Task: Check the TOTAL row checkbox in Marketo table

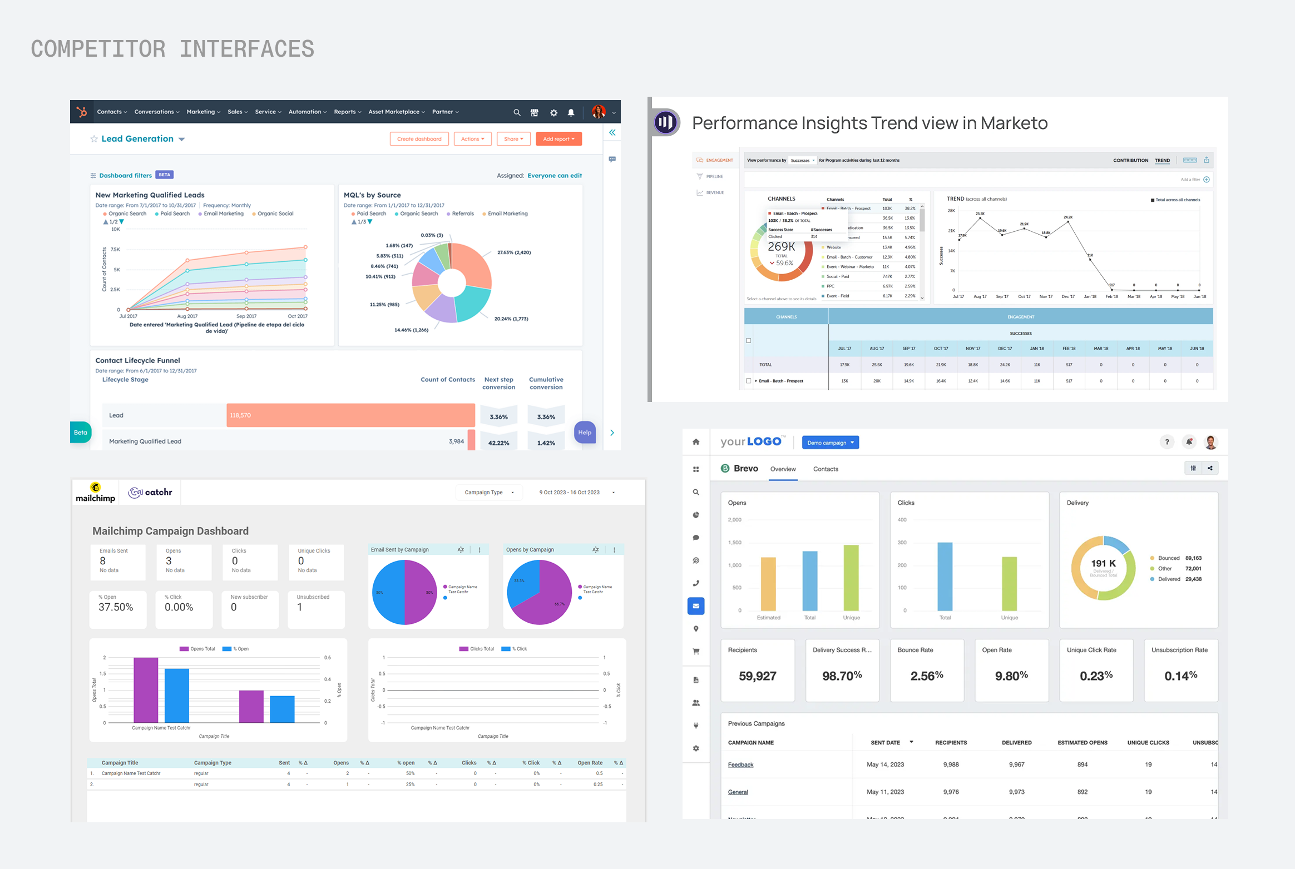Action: [748, 340]
